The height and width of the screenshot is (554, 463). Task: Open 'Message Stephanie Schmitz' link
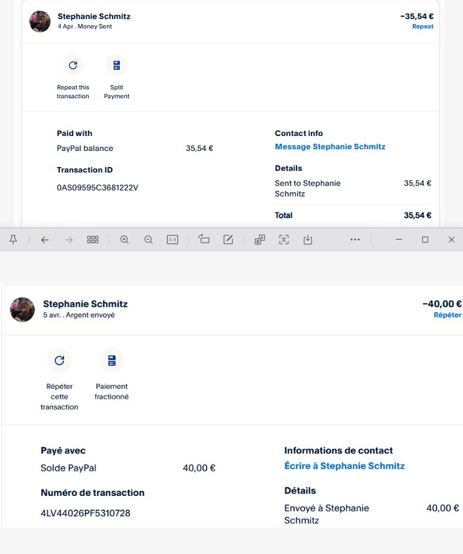point(330,147)
